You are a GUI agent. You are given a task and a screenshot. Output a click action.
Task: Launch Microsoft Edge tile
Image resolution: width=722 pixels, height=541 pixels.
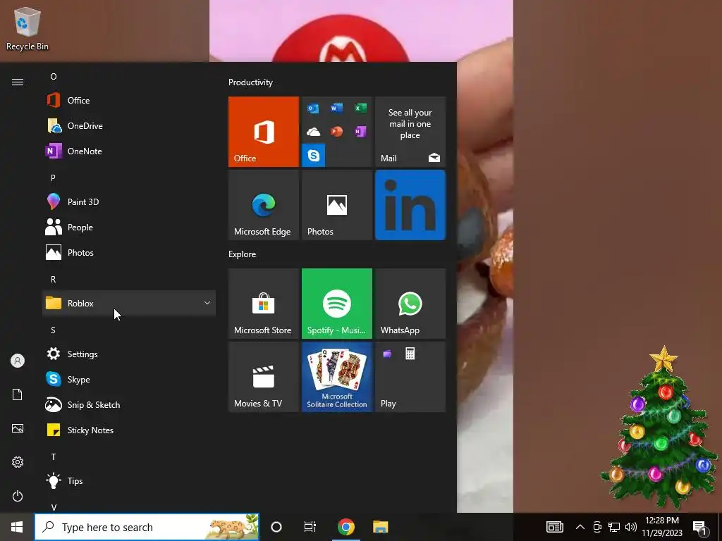coord(264,205)
